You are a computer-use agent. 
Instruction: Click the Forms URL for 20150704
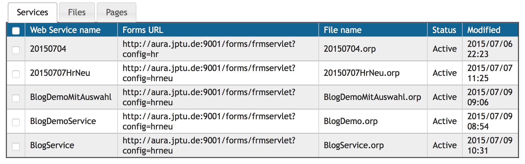tap(209, 49)
